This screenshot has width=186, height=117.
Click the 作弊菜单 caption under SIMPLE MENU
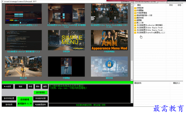point(66,52)
